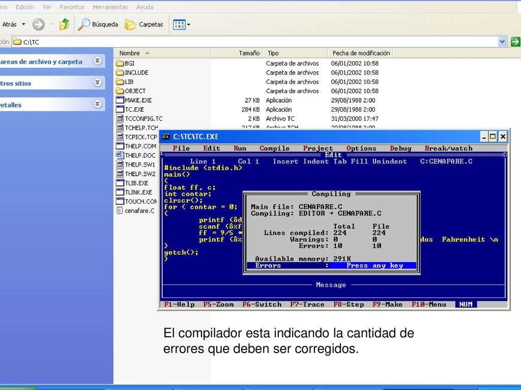Expand Detalles panel chevron
This screenshot has height=390, width=521.
(97, 104)
